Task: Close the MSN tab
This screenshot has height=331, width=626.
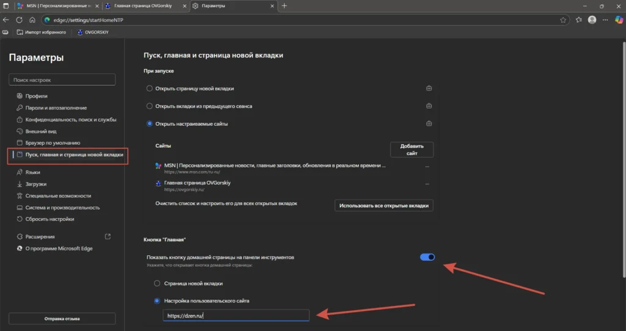Action: (x=97, y=6)
